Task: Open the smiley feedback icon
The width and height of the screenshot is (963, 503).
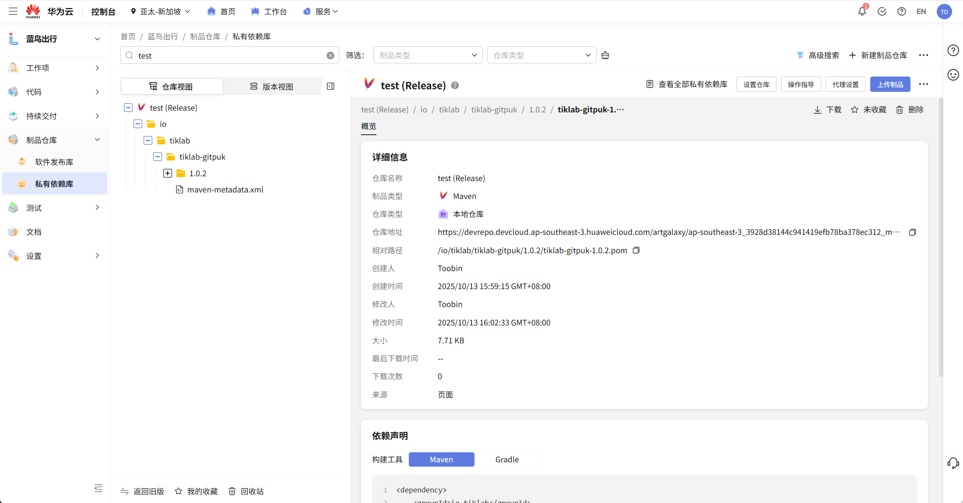Action: click(953, 75)
